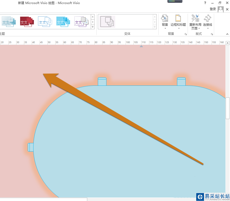The image size is (230, 201).
Task: Open the 背景 background dropdown
Action: tap(165, 22)
